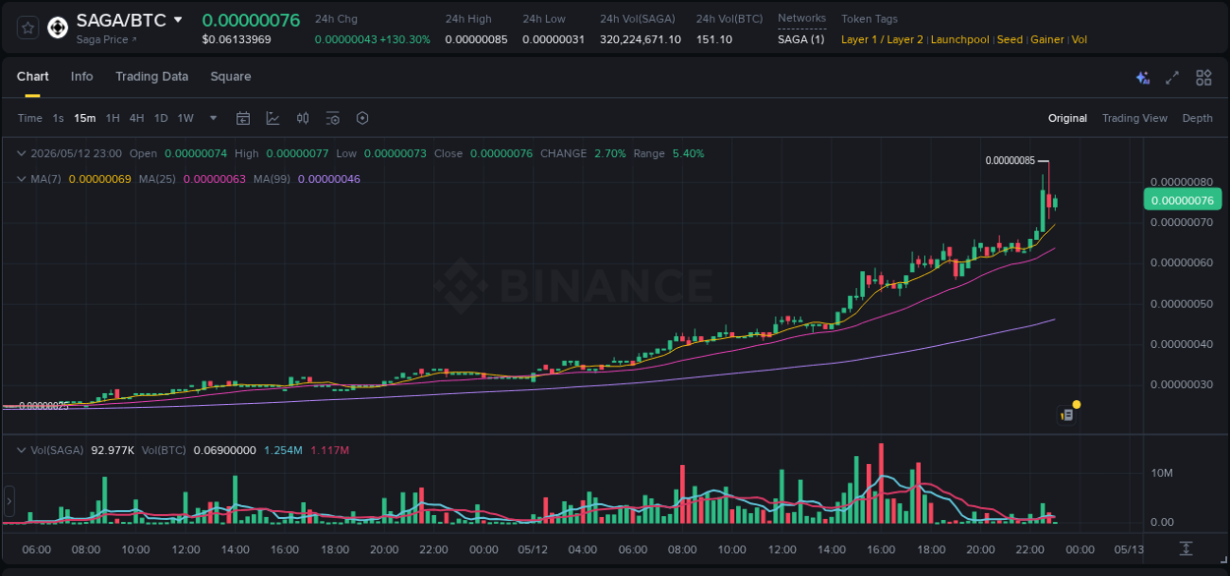Viewport: 1230px width, 576px height.
Task: Expand more time intervals dropdown arrow
Action: coord(214,118)
